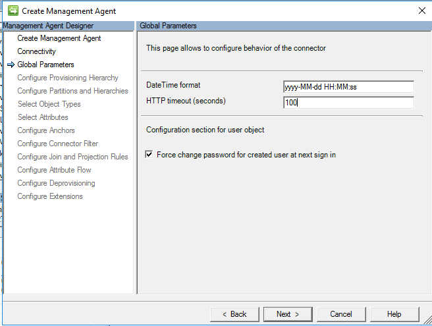Open Configure Deprovisioning step
The image size is (432, 326).
[56, 183]
